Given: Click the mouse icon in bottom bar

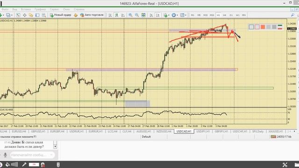Looking at the screenshot, I should (58, 165).
